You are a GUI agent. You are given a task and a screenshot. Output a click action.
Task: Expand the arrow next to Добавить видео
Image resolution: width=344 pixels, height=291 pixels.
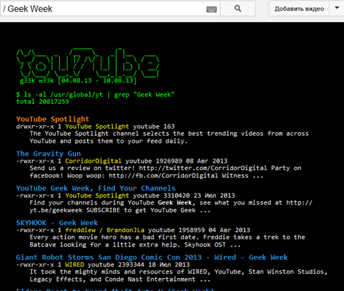pyautogui.click(x=336, y=8)
